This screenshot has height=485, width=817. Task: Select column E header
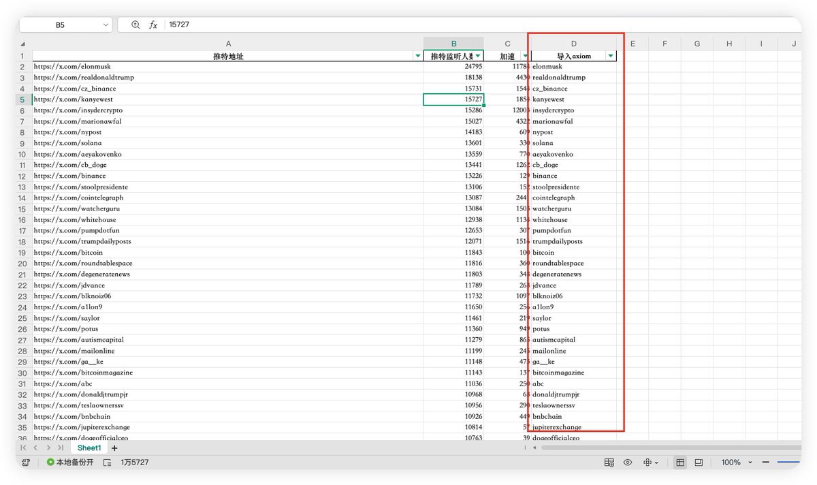click(632, 44)
